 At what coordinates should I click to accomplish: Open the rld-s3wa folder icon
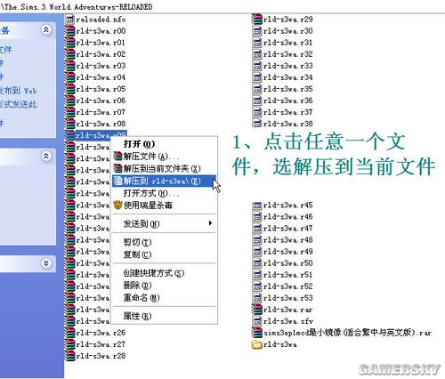257,344
